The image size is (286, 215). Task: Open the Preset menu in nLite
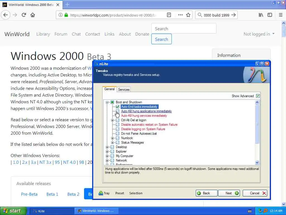[x=120, y=193]
